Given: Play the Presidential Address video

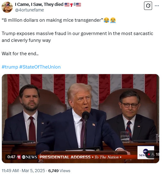Looking at the screenshot, I should click(x=80, y=118).
